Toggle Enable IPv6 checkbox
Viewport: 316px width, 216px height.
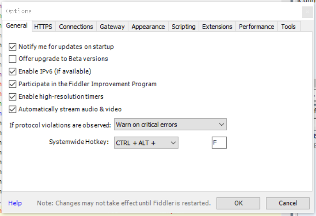coord(12,72)
